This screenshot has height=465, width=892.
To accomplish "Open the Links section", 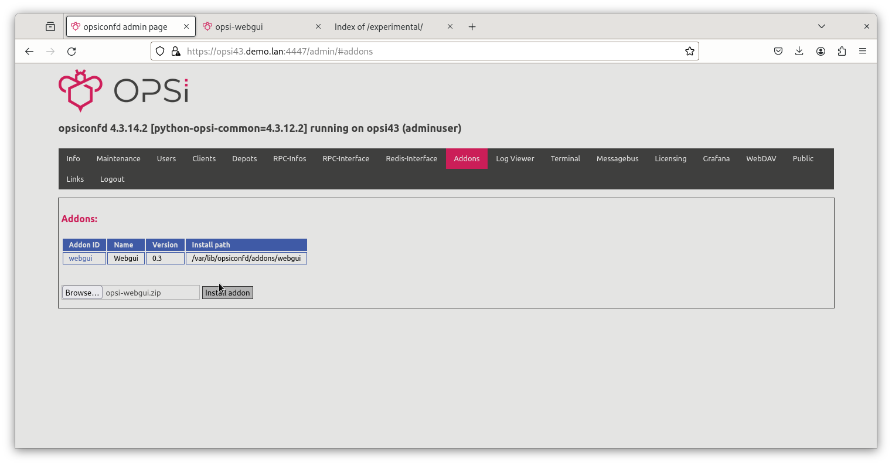I will click(75, 179).
